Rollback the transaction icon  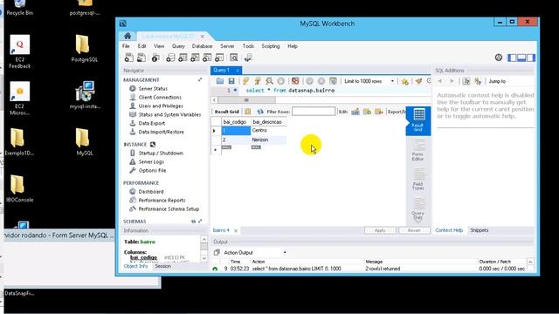[321, 81]
